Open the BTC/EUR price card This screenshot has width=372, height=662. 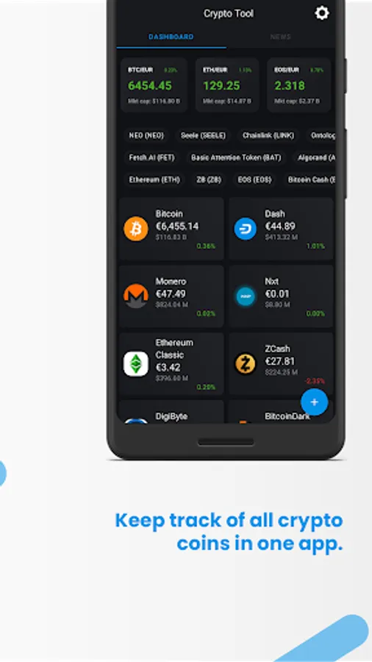pyautogui.click(x=154, y=85)
